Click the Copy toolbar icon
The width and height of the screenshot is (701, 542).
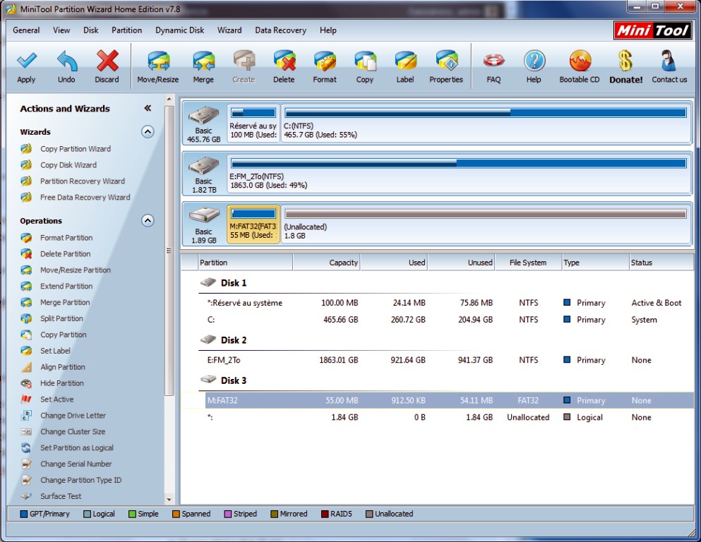365,67
